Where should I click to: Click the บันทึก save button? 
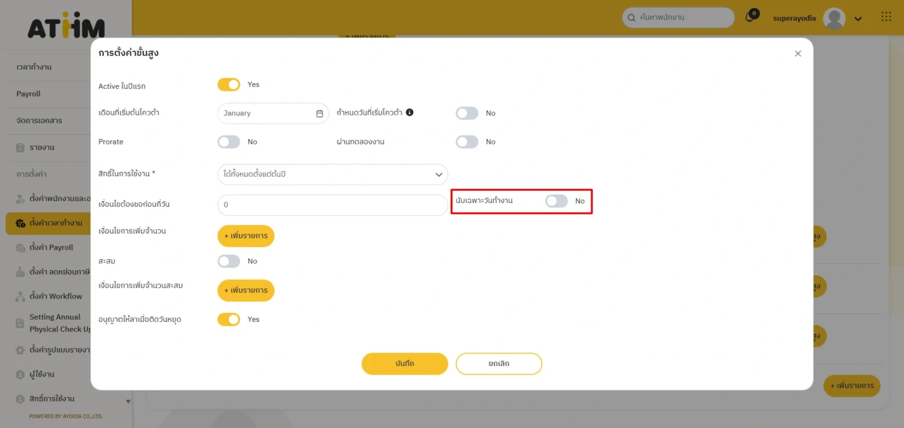coord(404,364)
